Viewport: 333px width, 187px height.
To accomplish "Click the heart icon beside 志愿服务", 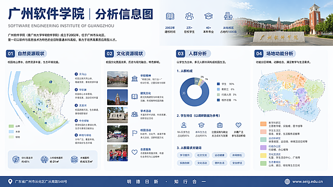I will pos(134,152).
